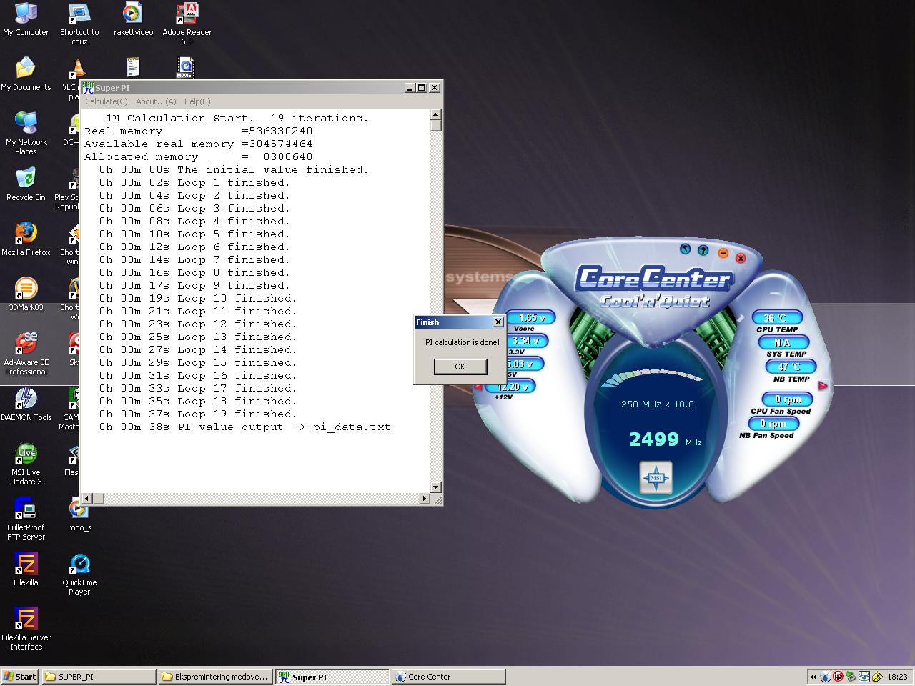Switch to SUPER_PI folder taskbar button
915x686 pixels.
[99, 677]
